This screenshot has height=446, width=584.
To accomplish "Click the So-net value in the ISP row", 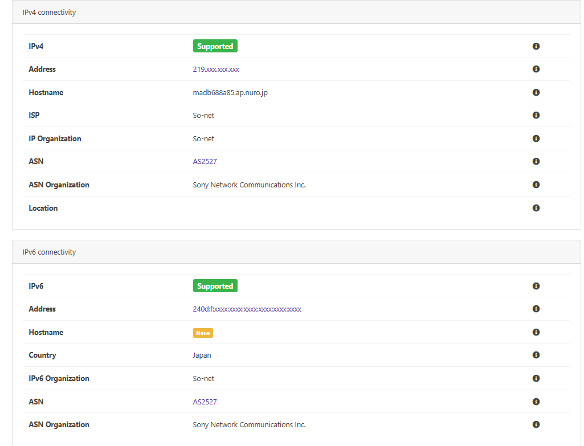I will (203, 116).
